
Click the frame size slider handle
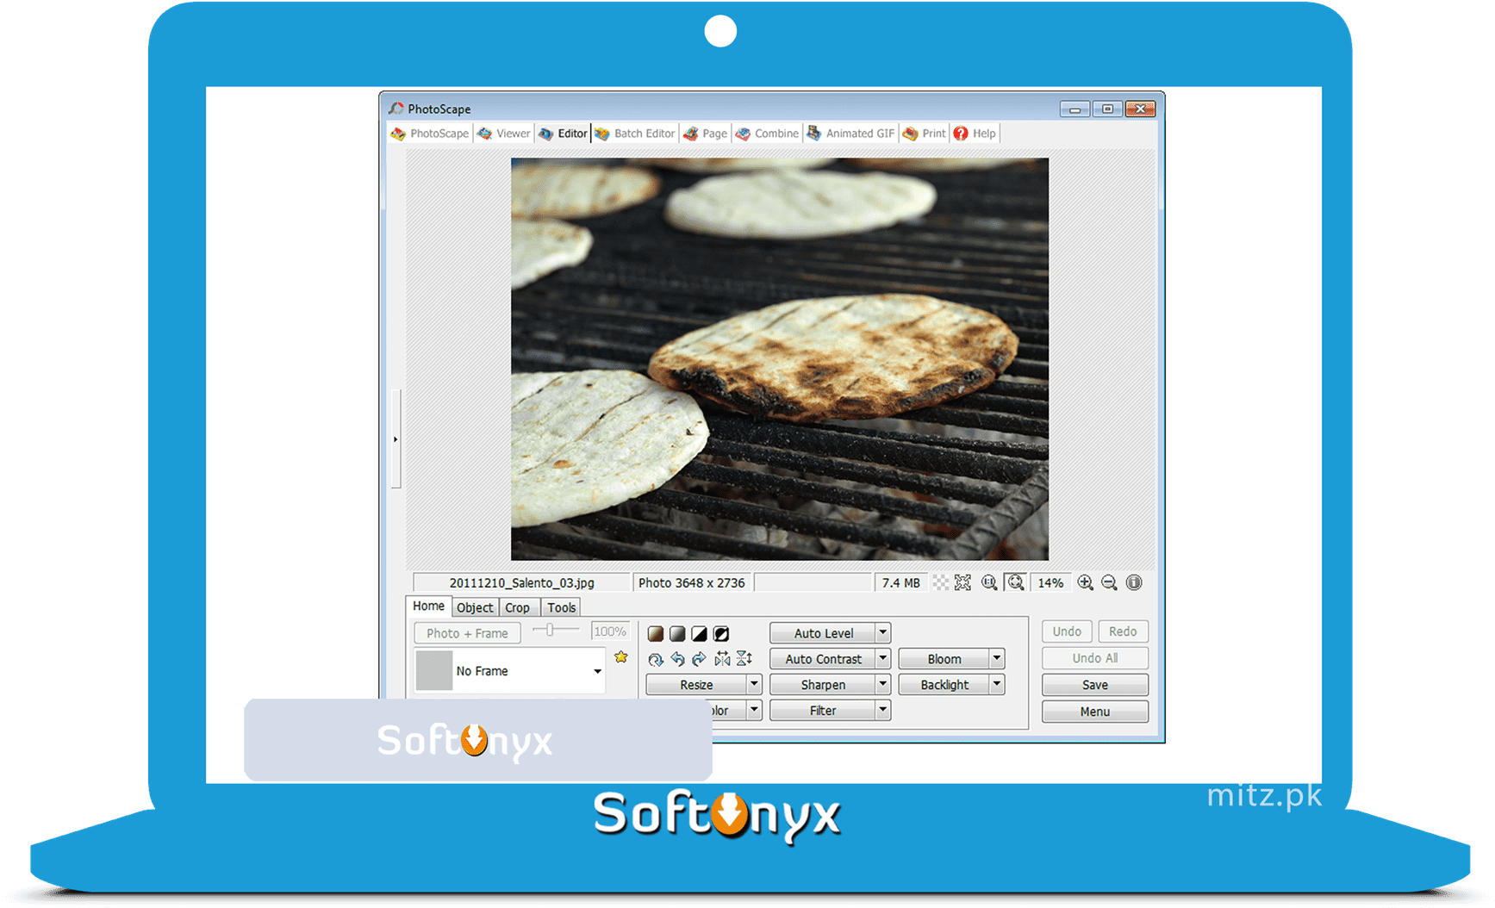tap(550, 631)
